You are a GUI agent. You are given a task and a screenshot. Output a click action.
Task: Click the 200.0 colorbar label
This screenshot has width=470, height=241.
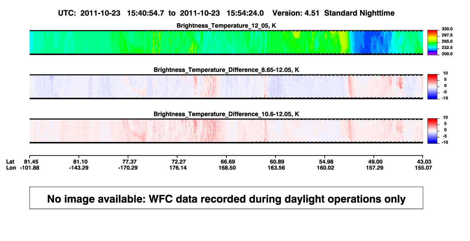pos(447,54)
